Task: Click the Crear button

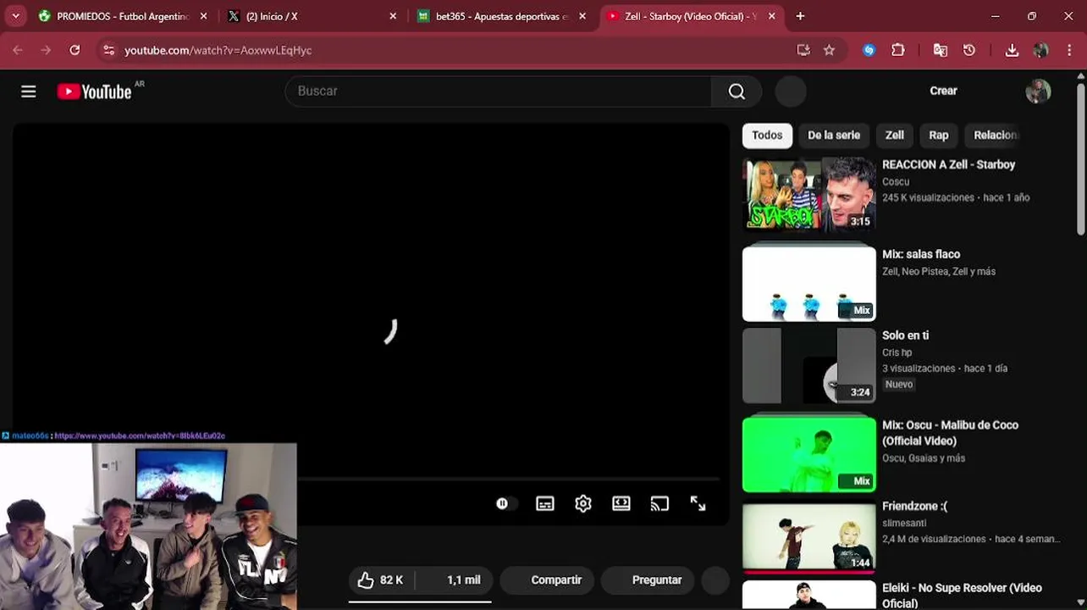Action: coord(943,91)
